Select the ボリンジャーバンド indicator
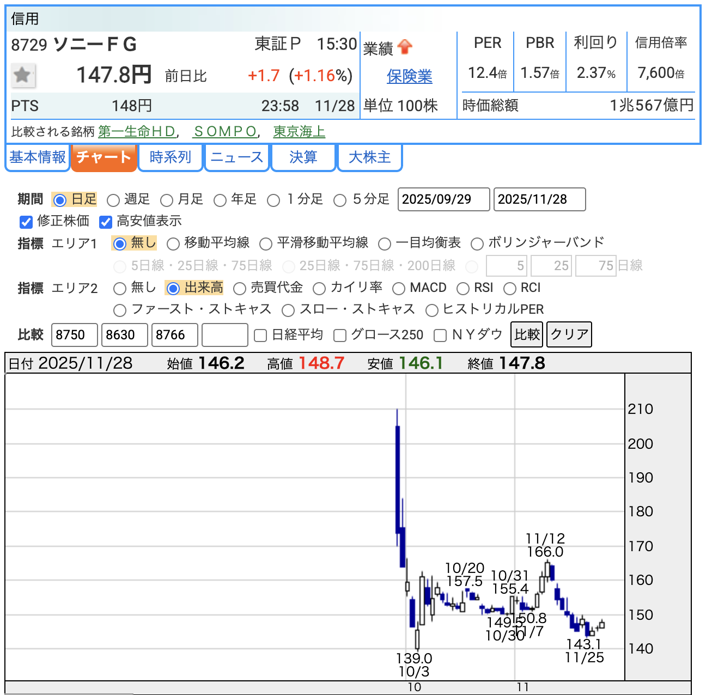This screenshot has width=706, height=695. (477, 244)
